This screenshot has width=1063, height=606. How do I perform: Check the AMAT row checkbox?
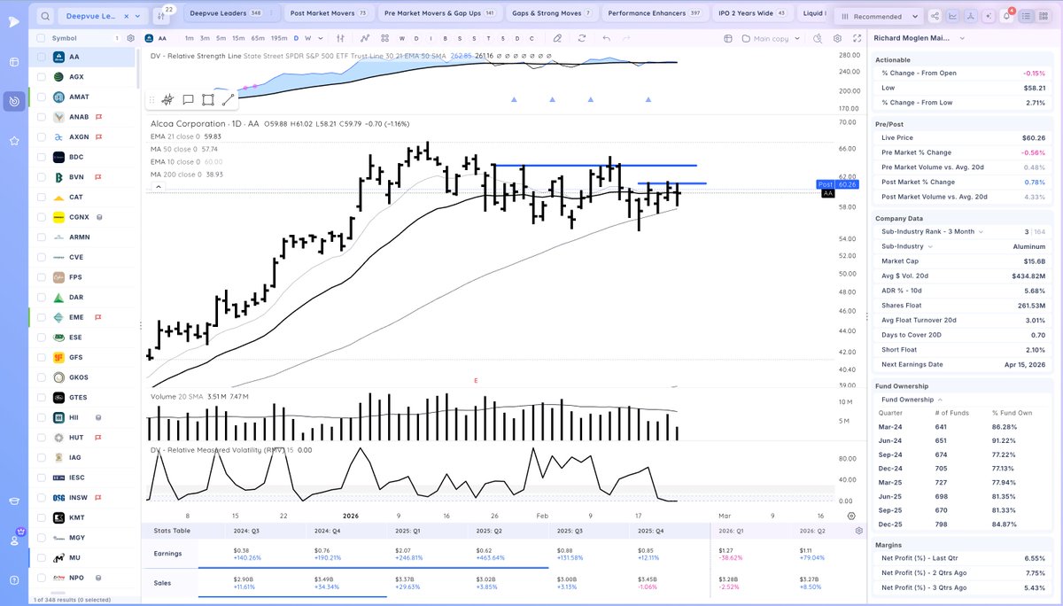pos(41,97)
